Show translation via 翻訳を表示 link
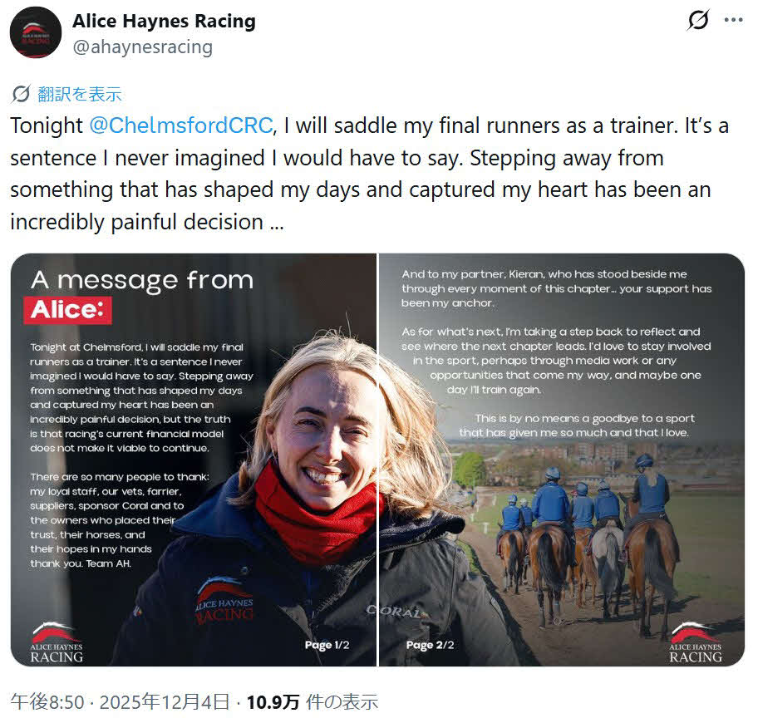The image size is (758, 718). pos(80,94)
